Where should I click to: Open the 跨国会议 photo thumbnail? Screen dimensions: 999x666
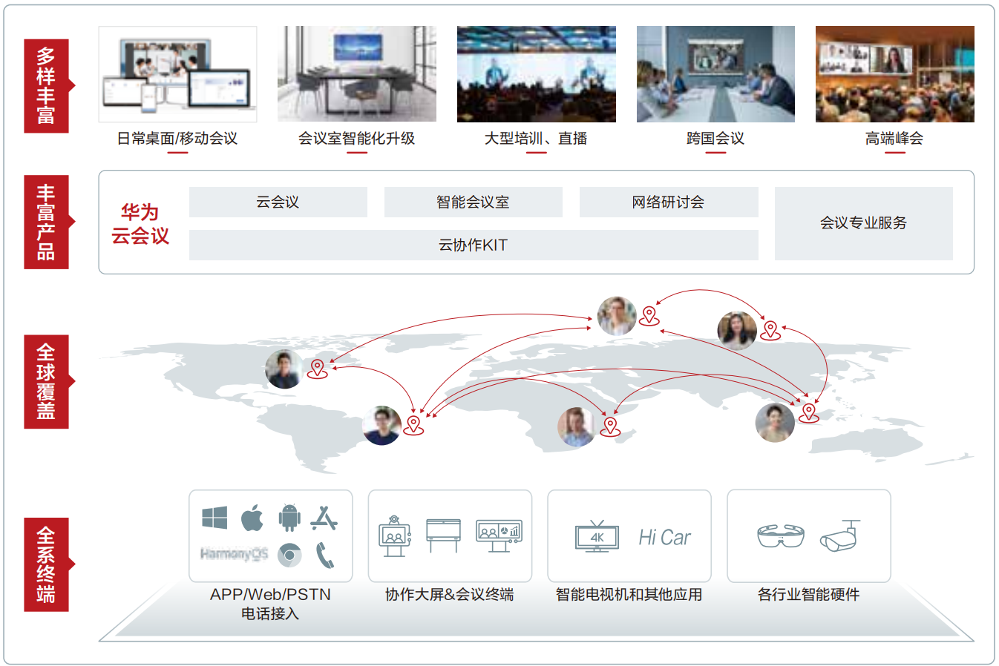[715, 74]
